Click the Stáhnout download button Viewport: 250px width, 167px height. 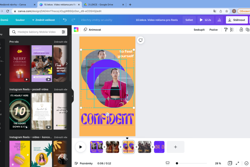click(237, 20)
